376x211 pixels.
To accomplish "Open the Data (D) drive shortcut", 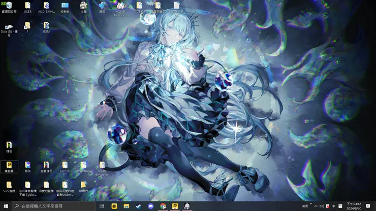I will [x=9, y=30].
